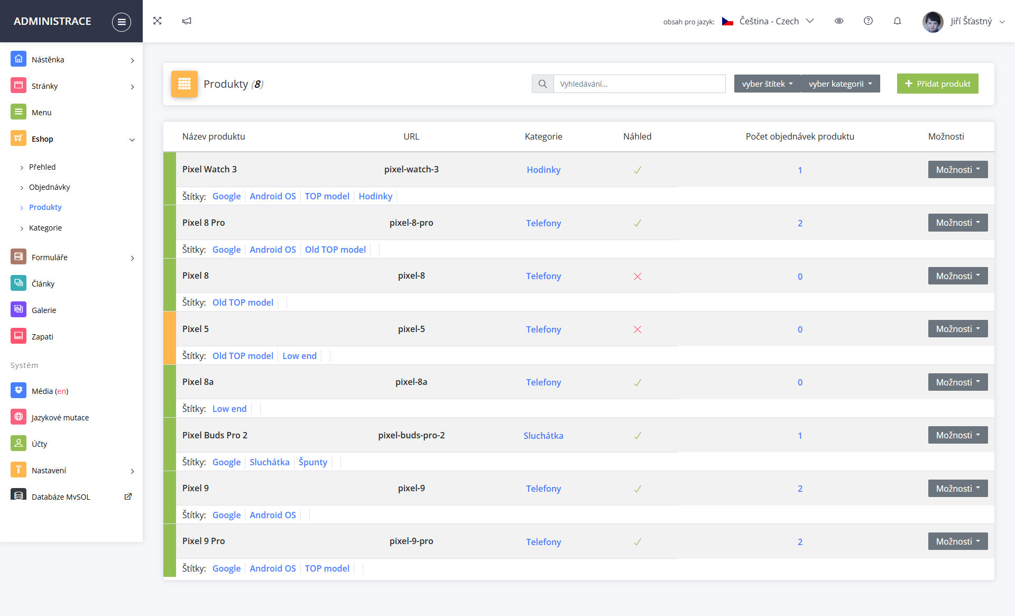Open Možnosti dropdown for Pixel 8 Pro
This screenshot has width=1015, height=616.
point(958,223)
